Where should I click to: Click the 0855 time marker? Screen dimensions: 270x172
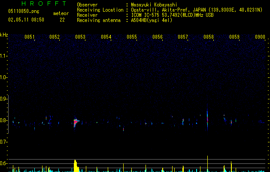132,37
